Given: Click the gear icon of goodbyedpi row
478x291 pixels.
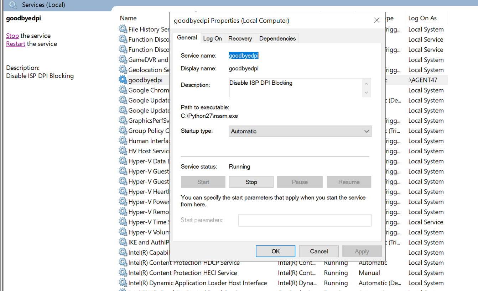Looking at the screenshot, I should [123, 80].
